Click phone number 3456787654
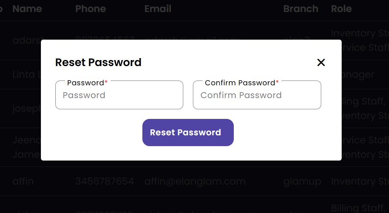Image resolution: width=389 pixels, height=213 pixels. [x=105, y=181]
